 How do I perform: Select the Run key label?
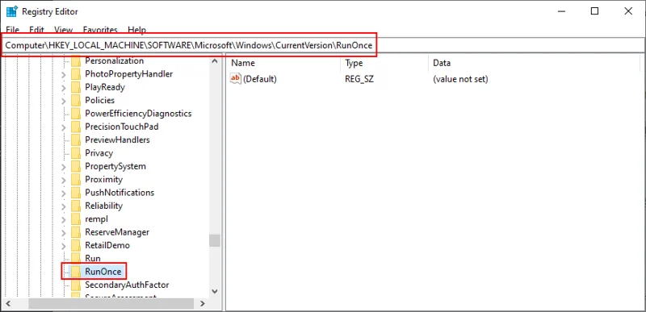(x=93, y=258)
